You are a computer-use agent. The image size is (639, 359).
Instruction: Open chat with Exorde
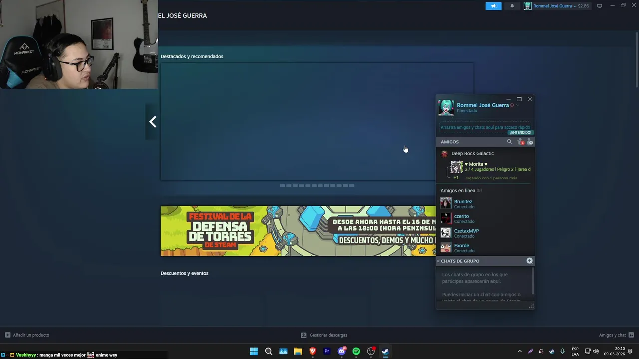point(485,247)
